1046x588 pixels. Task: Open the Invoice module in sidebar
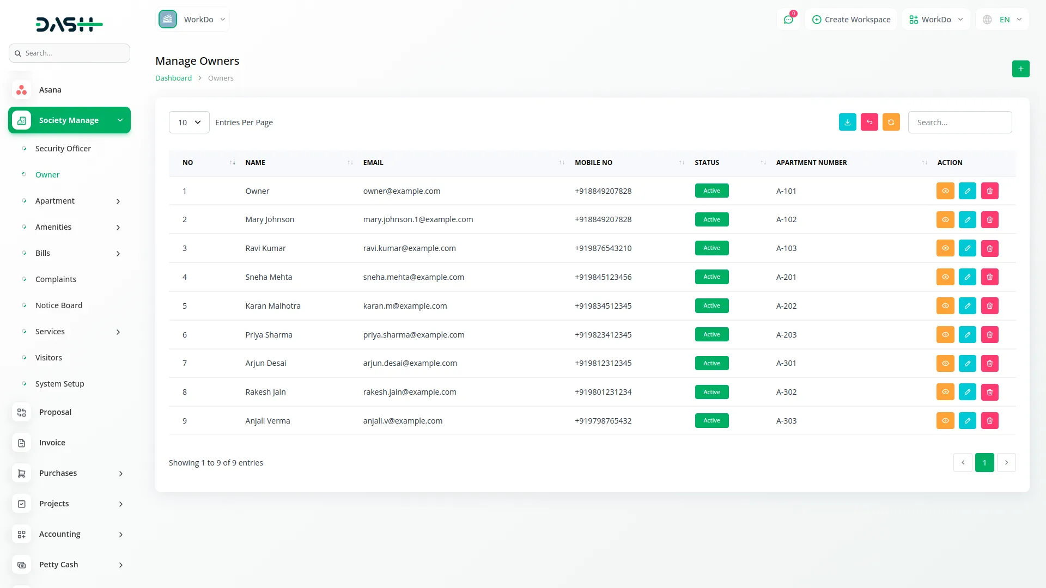tap(52, 443)
